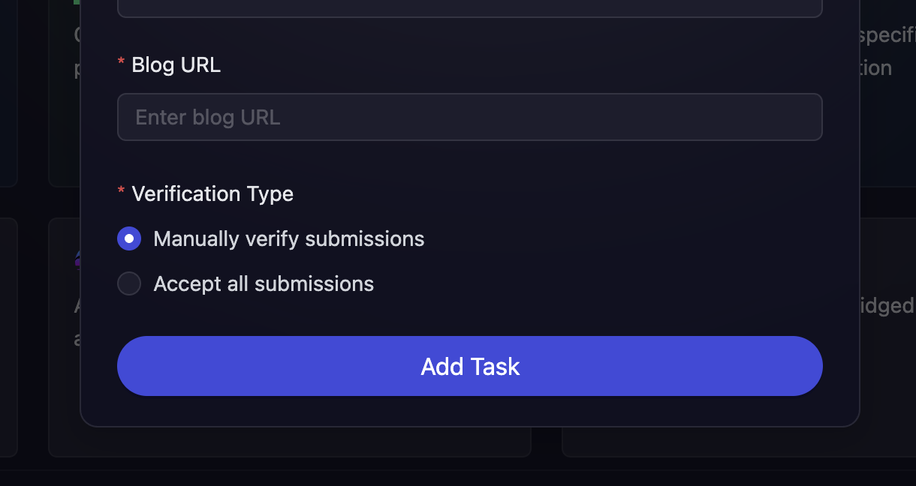Select the Manually verify submissions radio button
The height and width of the screenshot is (486, 916).
(x=129, y=238)
